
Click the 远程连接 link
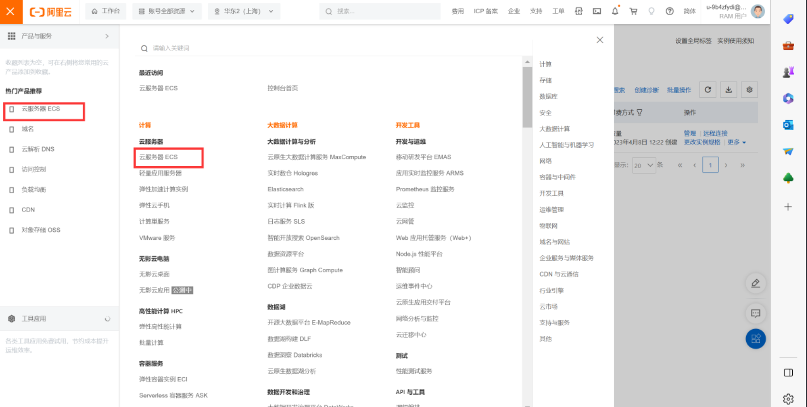click(x=715, y=133)
